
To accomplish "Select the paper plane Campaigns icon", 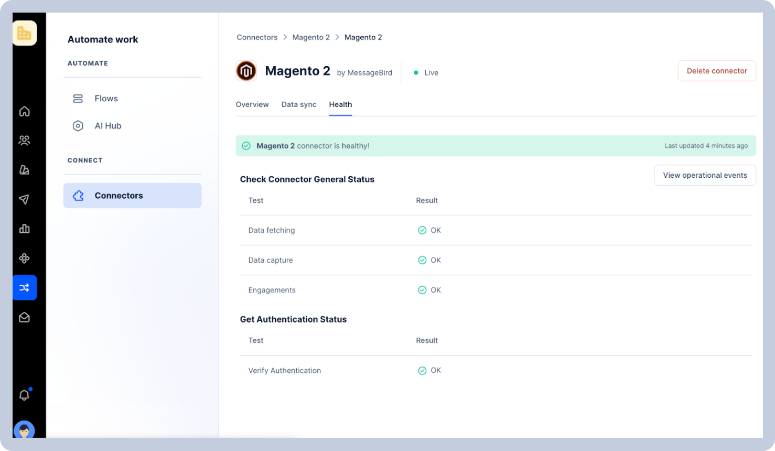I will click(x=24, y=199).
